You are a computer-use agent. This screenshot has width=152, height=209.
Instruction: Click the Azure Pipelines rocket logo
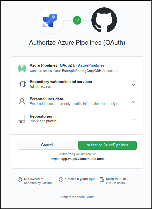[x=50, y=20]
